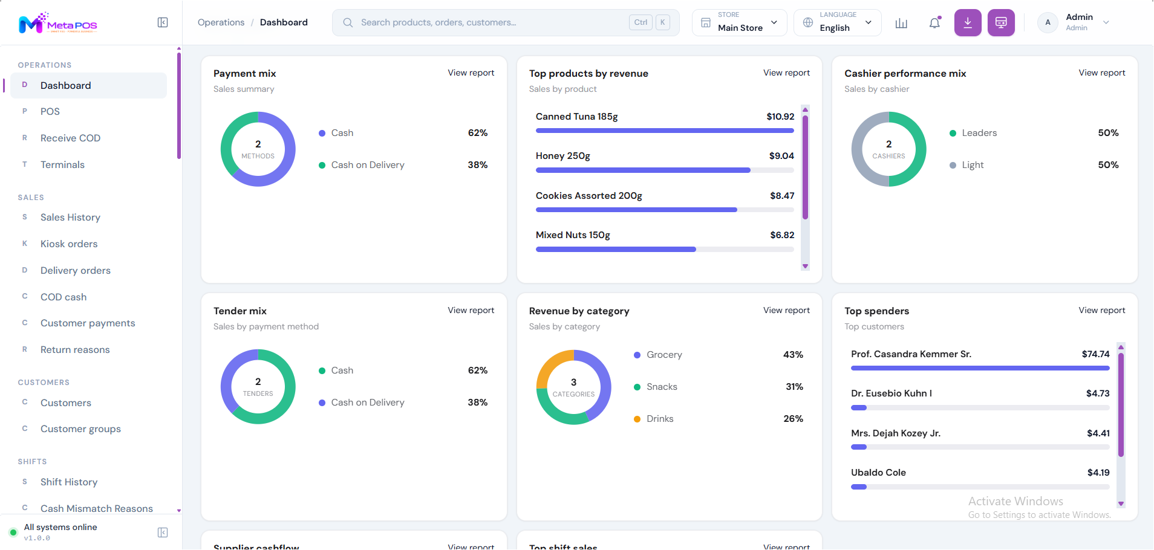
Task: Open Cash Mismatch Reasons
Action: pos(88,509)
